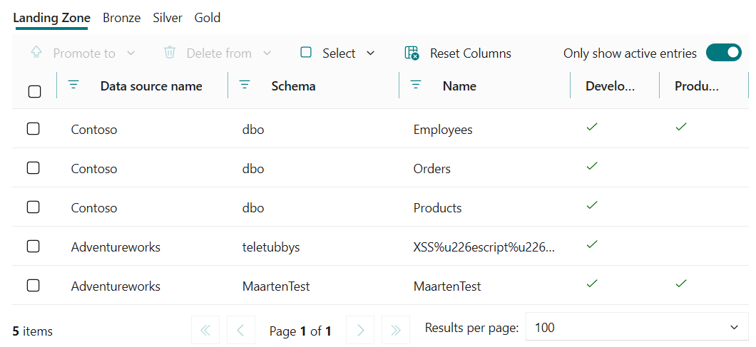The width and height of the screenshot is (756, 347).
Task: Go to last page double-arrow button
Action: click(396, 330)
